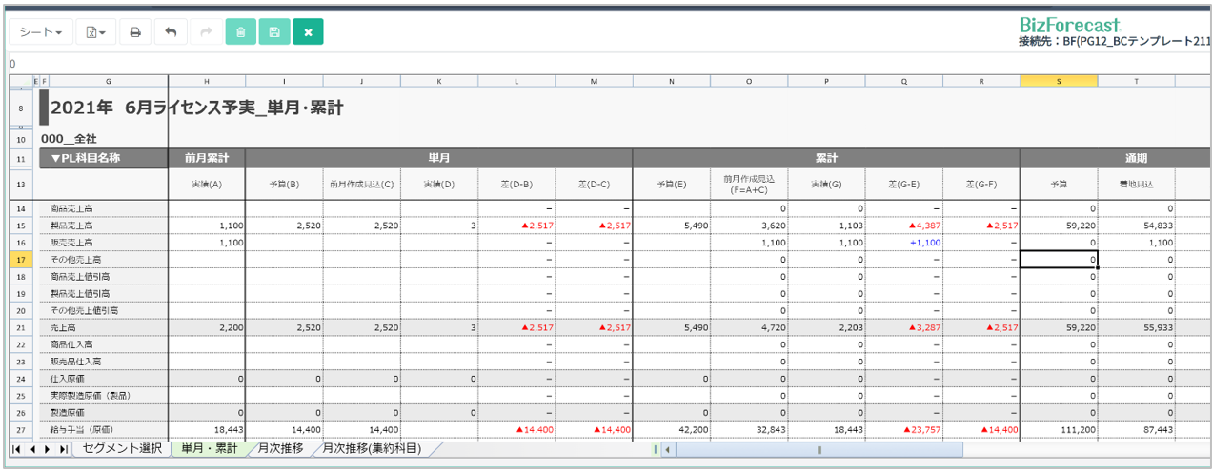The width and height of the screenshot is (1213, 471).
Task: Open the Excel export dropdown
Action: (95, 32)
